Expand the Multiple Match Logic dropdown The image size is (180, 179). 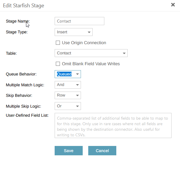pyautogui.click(x=67, y=85)
